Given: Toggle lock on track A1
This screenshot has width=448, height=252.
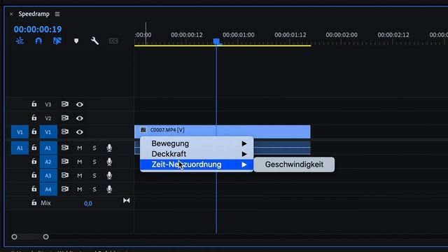Looking at the screenshot, I should coord(34,148).
